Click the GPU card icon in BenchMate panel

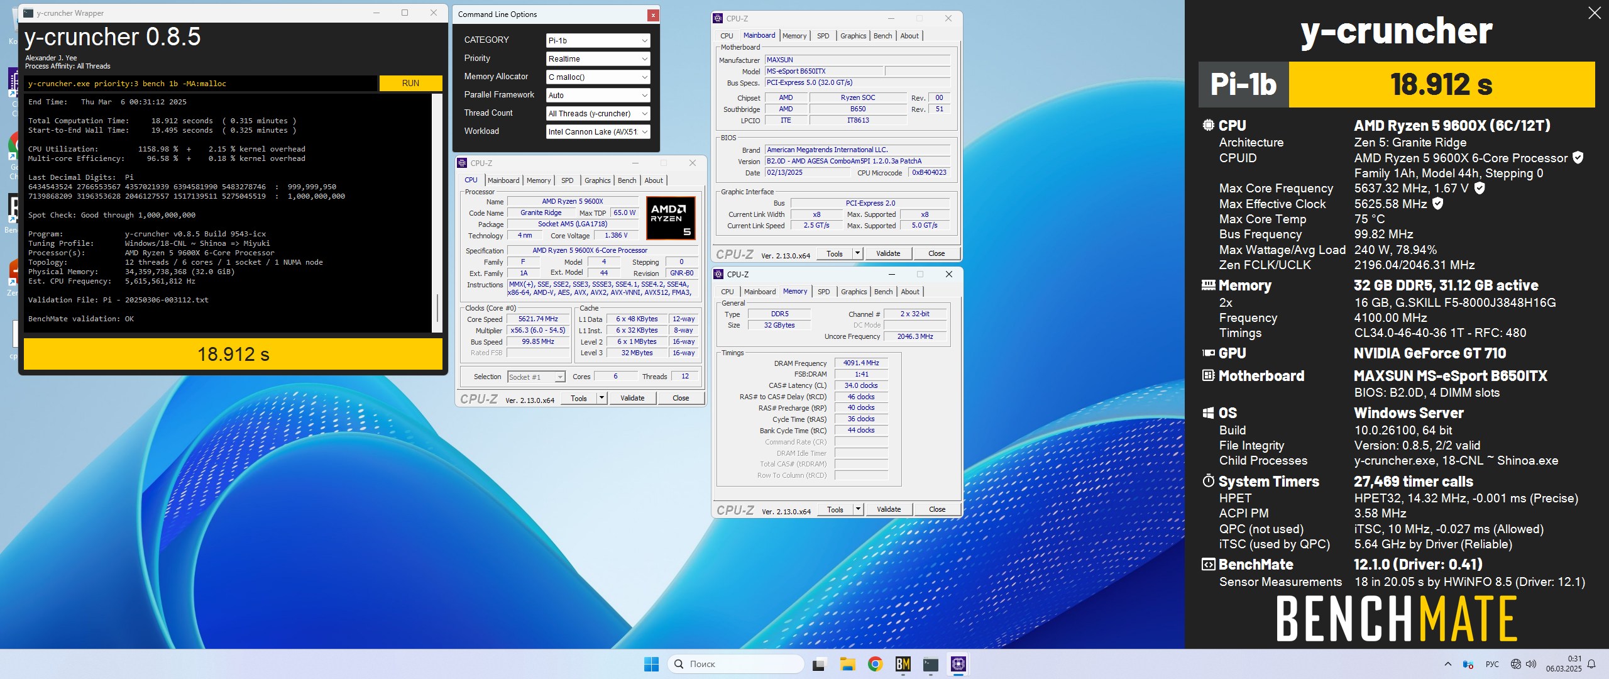click(x=1208, y=353)
